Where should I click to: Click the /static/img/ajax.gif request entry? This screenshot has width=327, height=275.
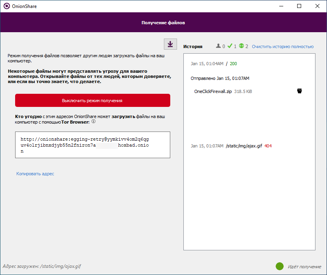[x=244, y=146]
